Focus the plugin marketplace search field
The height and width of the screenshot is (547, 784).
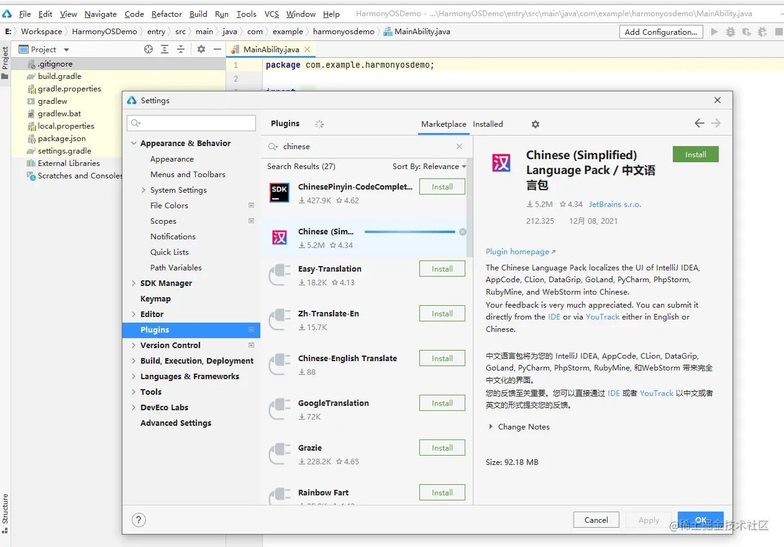(367, 147)
